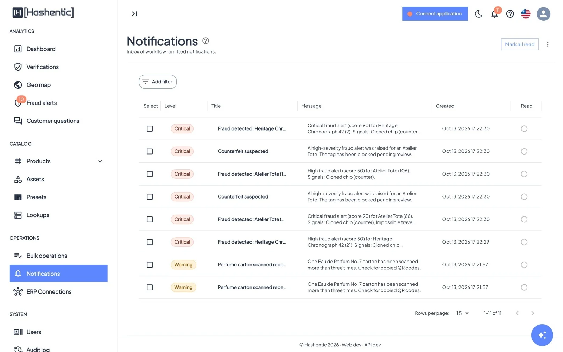
Task: Open Customer questions in the sidebar
Action: point(58,121)
